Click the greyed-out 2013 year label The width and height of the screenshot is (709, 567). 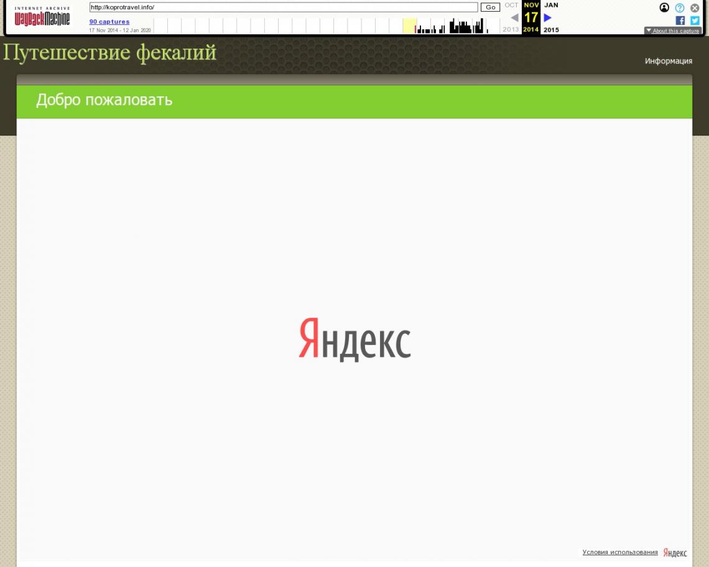[511, 29]
